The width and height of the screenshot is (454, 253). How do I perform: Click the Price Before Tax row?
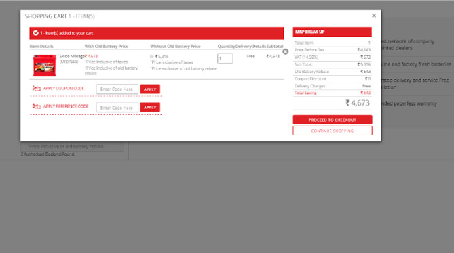point(332,50)
